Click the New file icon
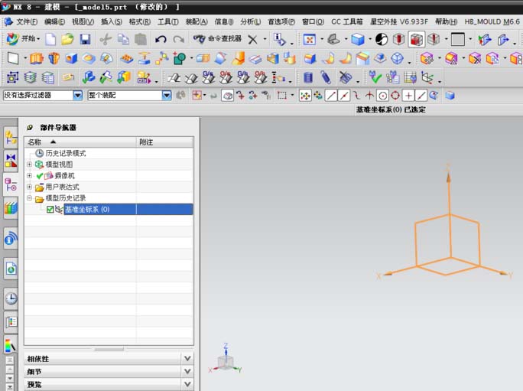Screen dimensions: 523x391 tap(50, 39)
